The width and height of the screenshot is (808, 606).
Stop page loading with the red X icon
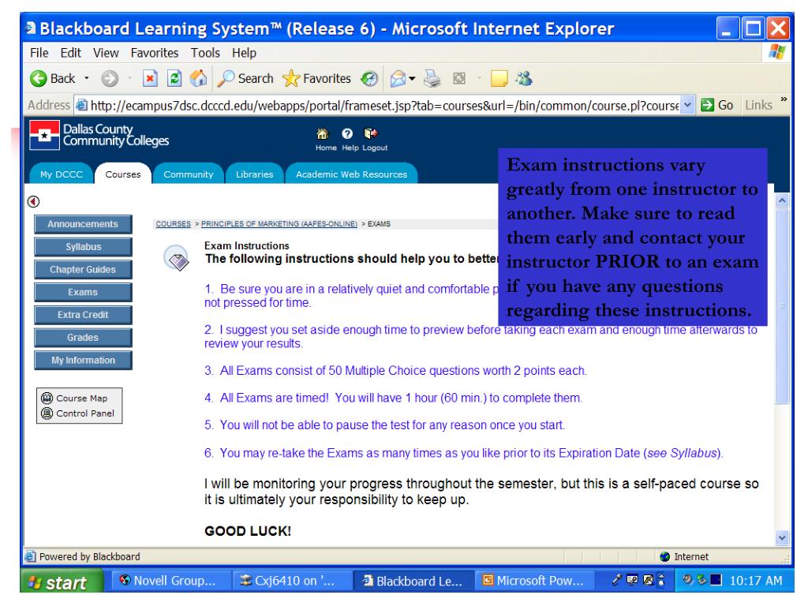149,78
